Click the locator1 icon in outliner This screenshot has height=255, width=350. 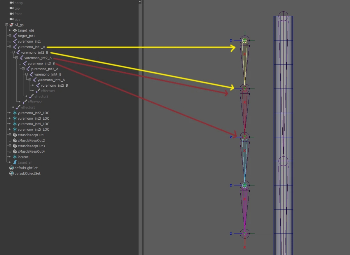[x=15, y=157]
